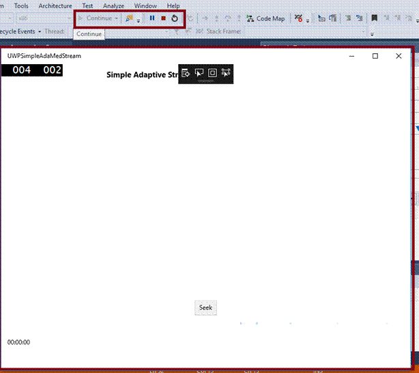Open the Architecture menu
The height and width of the screenshot is (373, 419).
click(x=55, y=5)
